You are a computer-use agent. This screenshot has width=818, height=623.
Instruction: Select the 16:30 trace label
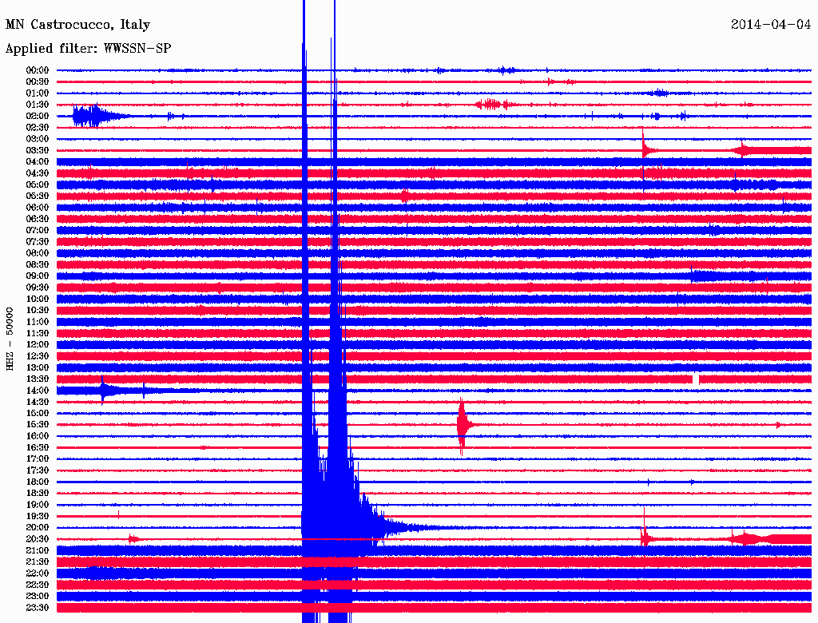pyautogui.click(x=38, y=448)
